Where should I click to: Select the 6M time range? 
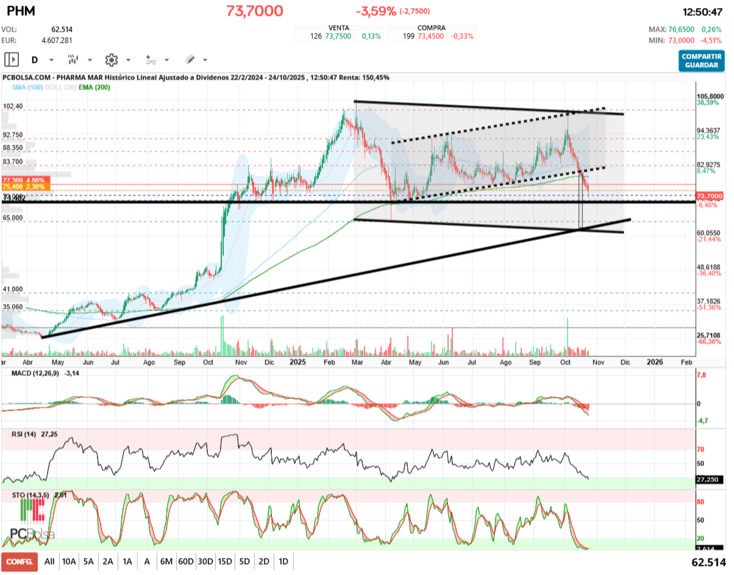tap(166, 561)
